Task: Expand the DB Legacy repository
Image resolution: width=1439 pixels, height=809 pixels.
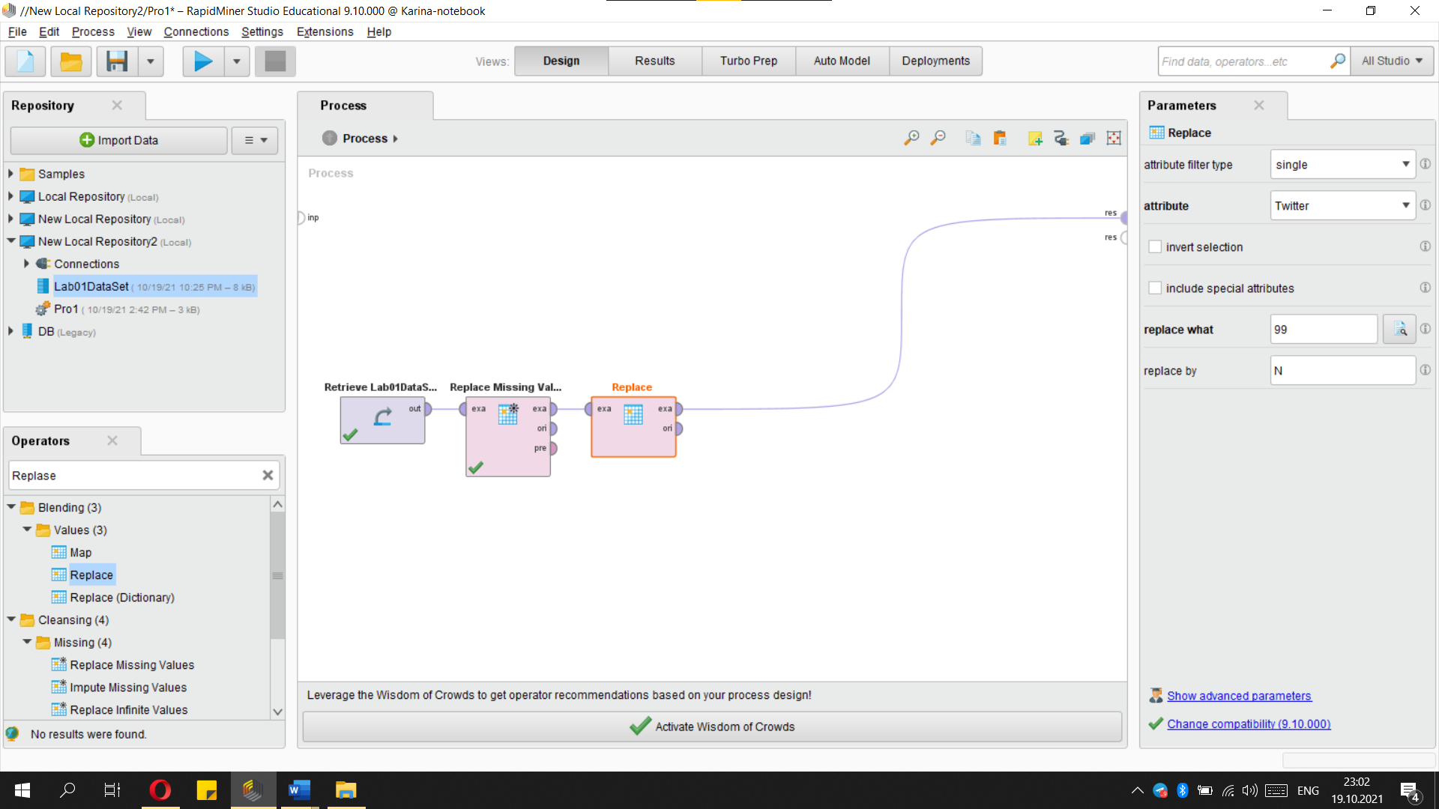Action: [x=10, y=331]
